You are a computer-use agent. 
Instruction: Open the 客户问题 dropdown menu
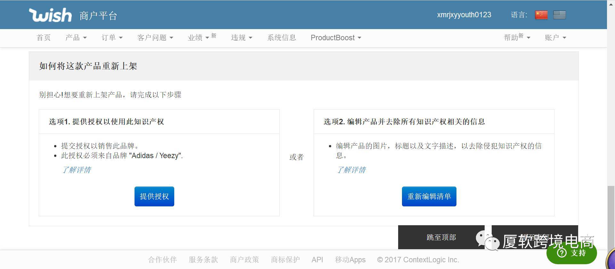155,38
